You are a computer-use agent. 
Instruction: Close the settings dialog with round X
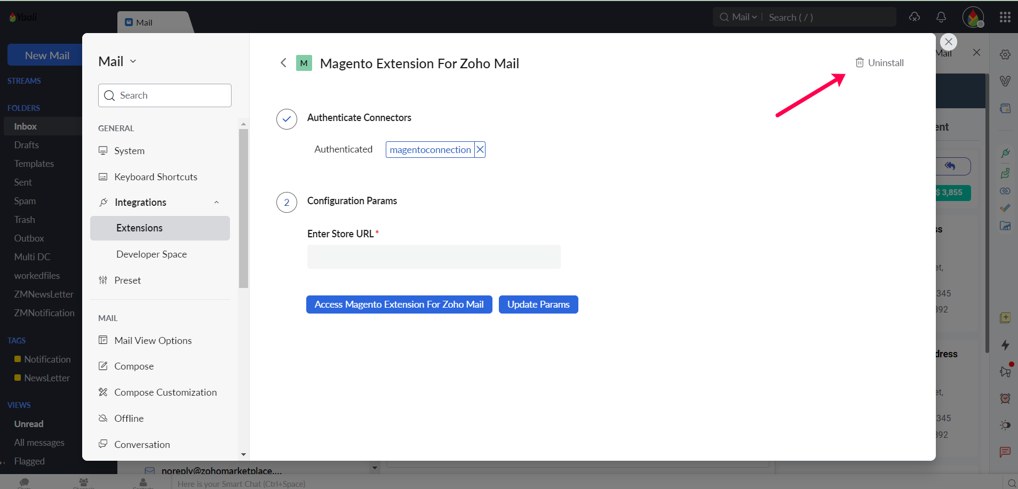point(948,42)
